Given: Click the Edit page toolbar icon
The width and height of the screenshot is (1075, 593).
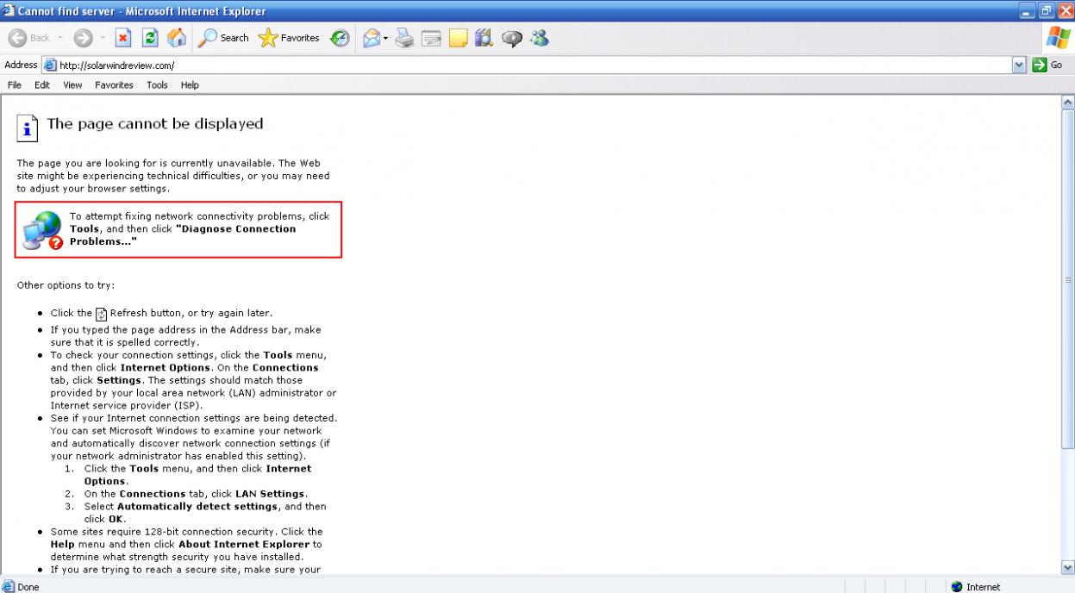Looking at the screenshot, I should point(431,38).
